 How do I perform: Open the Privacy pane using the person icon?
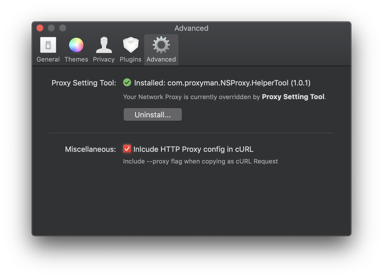coord(104,45)
